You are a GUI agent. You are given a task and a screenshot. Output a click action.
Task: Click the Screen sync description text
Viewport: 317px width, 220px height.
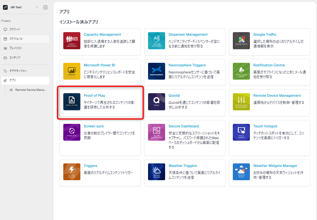[109, 136]
